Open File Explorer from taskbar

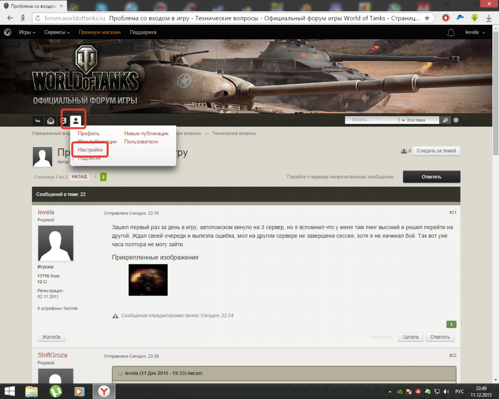coord(32,391)
